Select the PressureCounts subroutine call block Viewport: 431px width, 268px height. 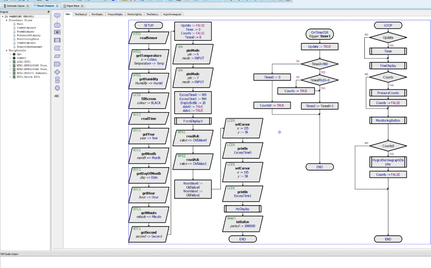pyautogui.click(x=388, y=93)
